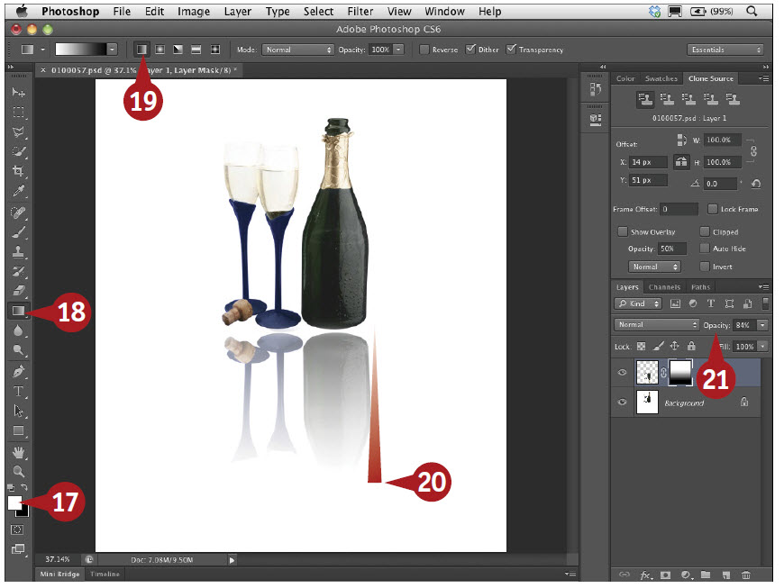Delete layer with the trash icon
Image resolution: width=784 pixels, height=588 pixels.
point(746,575)
